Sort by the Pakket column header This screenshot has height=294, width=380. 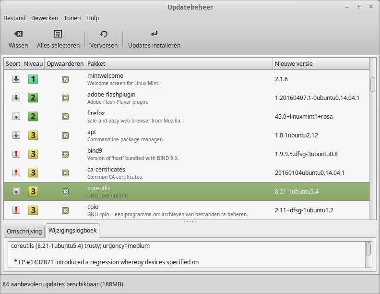tap(179, 63)
